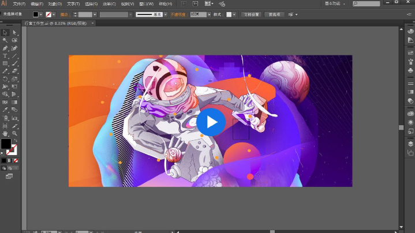Click the video play button overlay
Image resolution: width=415 pixels, height=233 pixels.
point(211,122)
